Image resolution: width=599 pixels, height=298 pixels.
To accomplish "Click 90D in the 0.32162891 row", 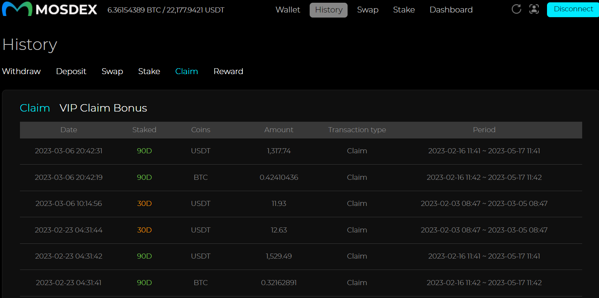I will pos(144,283).
